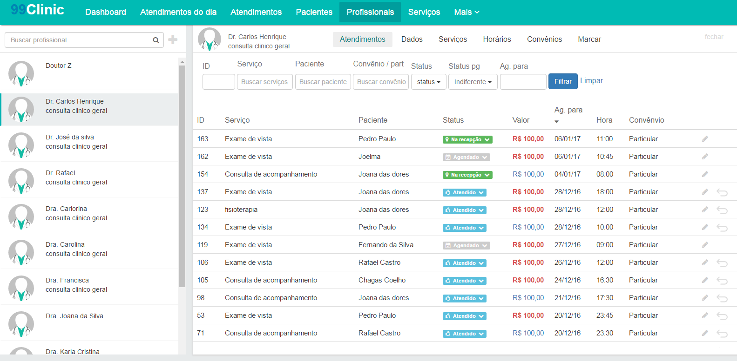
Task: Open the Mais menu in top navigation
Action: (x=467, y=12)
